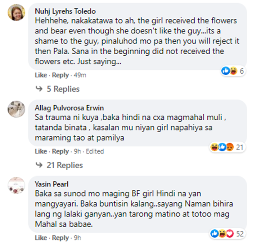The image size is (270, 248).
Task: Reply to Nuhj Lyrehs Toledo's comment
Action: pos(60,75)
